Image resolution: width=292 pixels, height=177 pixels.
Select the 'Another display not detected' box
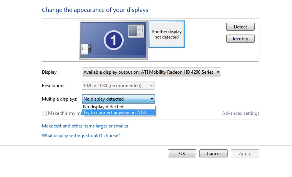pyautogui.click(x=167, y=34)
